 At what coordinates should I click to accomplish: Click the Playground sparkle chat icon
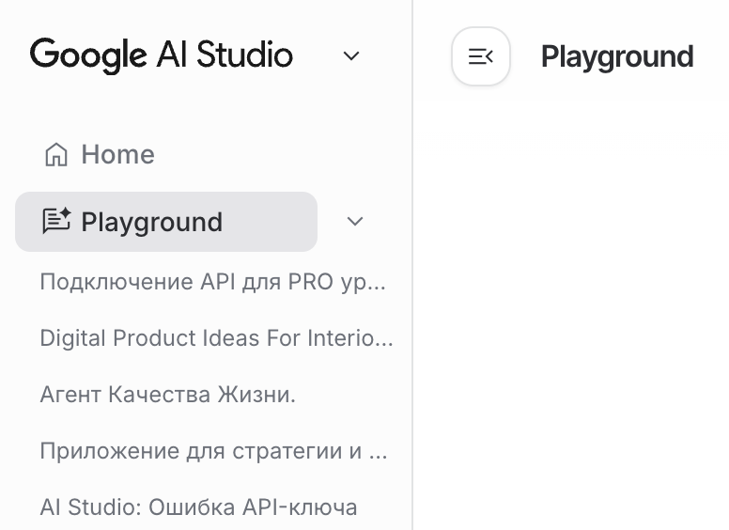pos(56,222)
